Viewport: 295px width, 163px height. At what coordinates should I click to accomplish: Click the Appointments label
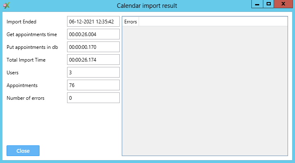[22, 85]
